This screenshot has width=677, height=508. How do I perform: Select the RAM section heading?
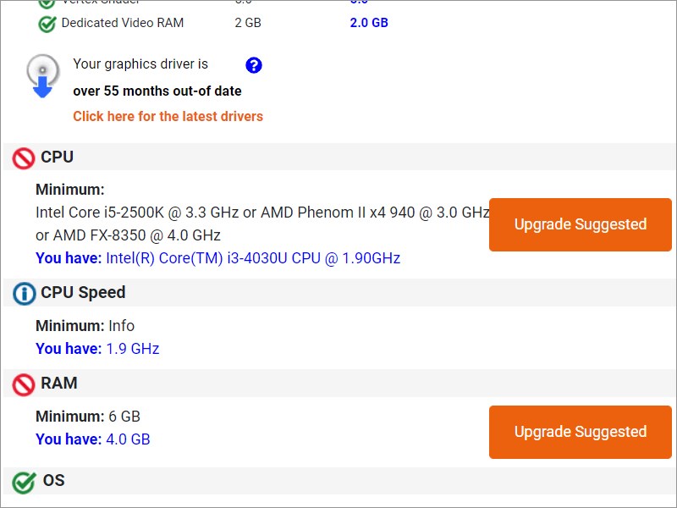[59, 383]
